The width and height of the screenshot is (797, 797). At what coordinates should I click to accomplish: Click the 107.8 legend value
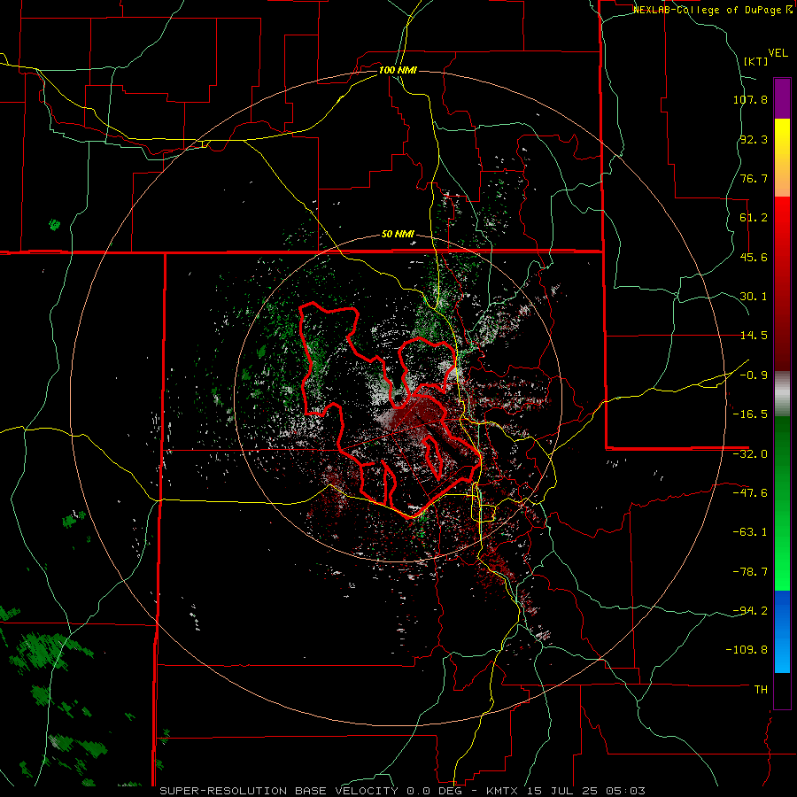pos(750,99)
